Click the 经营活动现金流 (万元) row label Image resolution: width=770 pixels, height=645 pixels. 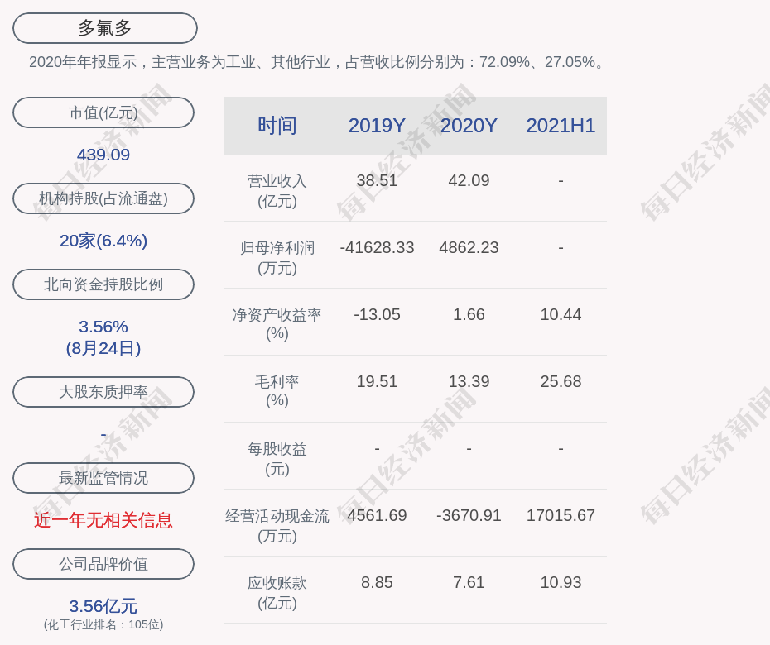pos(277,526)
